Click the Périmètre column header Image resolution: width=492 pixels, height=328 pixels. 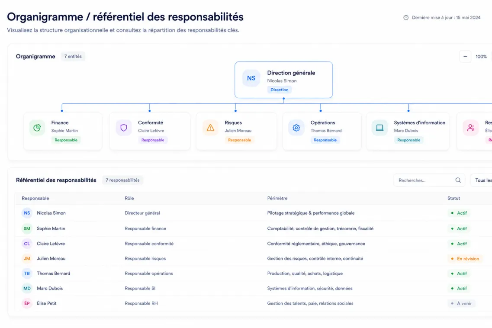click(277, 198)
